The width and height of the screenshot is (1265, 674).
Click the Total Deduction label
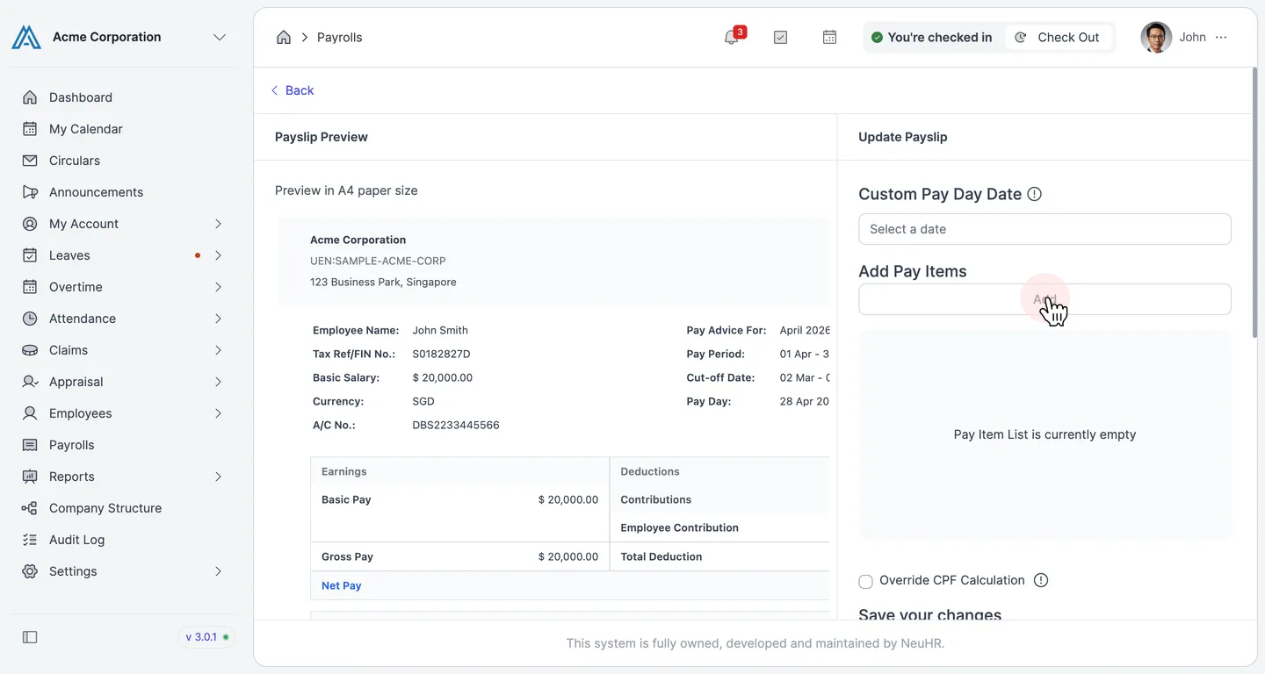661,556
